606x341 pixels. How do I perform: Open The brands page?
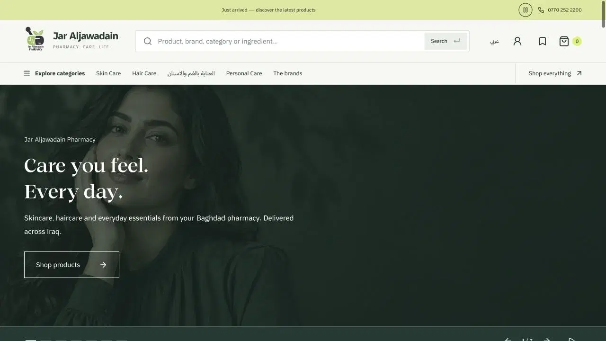pyautogui.click(x=288, y=73)
